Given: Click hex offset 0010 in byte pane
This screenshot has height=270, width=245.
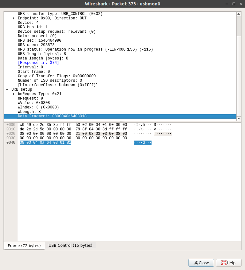Looking at the screenshot, I should [x=11, y=129].
